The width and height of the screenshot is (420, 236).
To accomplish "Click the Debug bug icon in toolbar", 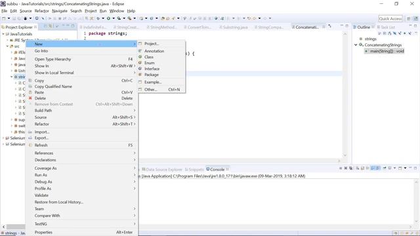I will click(x=98, y=18).
